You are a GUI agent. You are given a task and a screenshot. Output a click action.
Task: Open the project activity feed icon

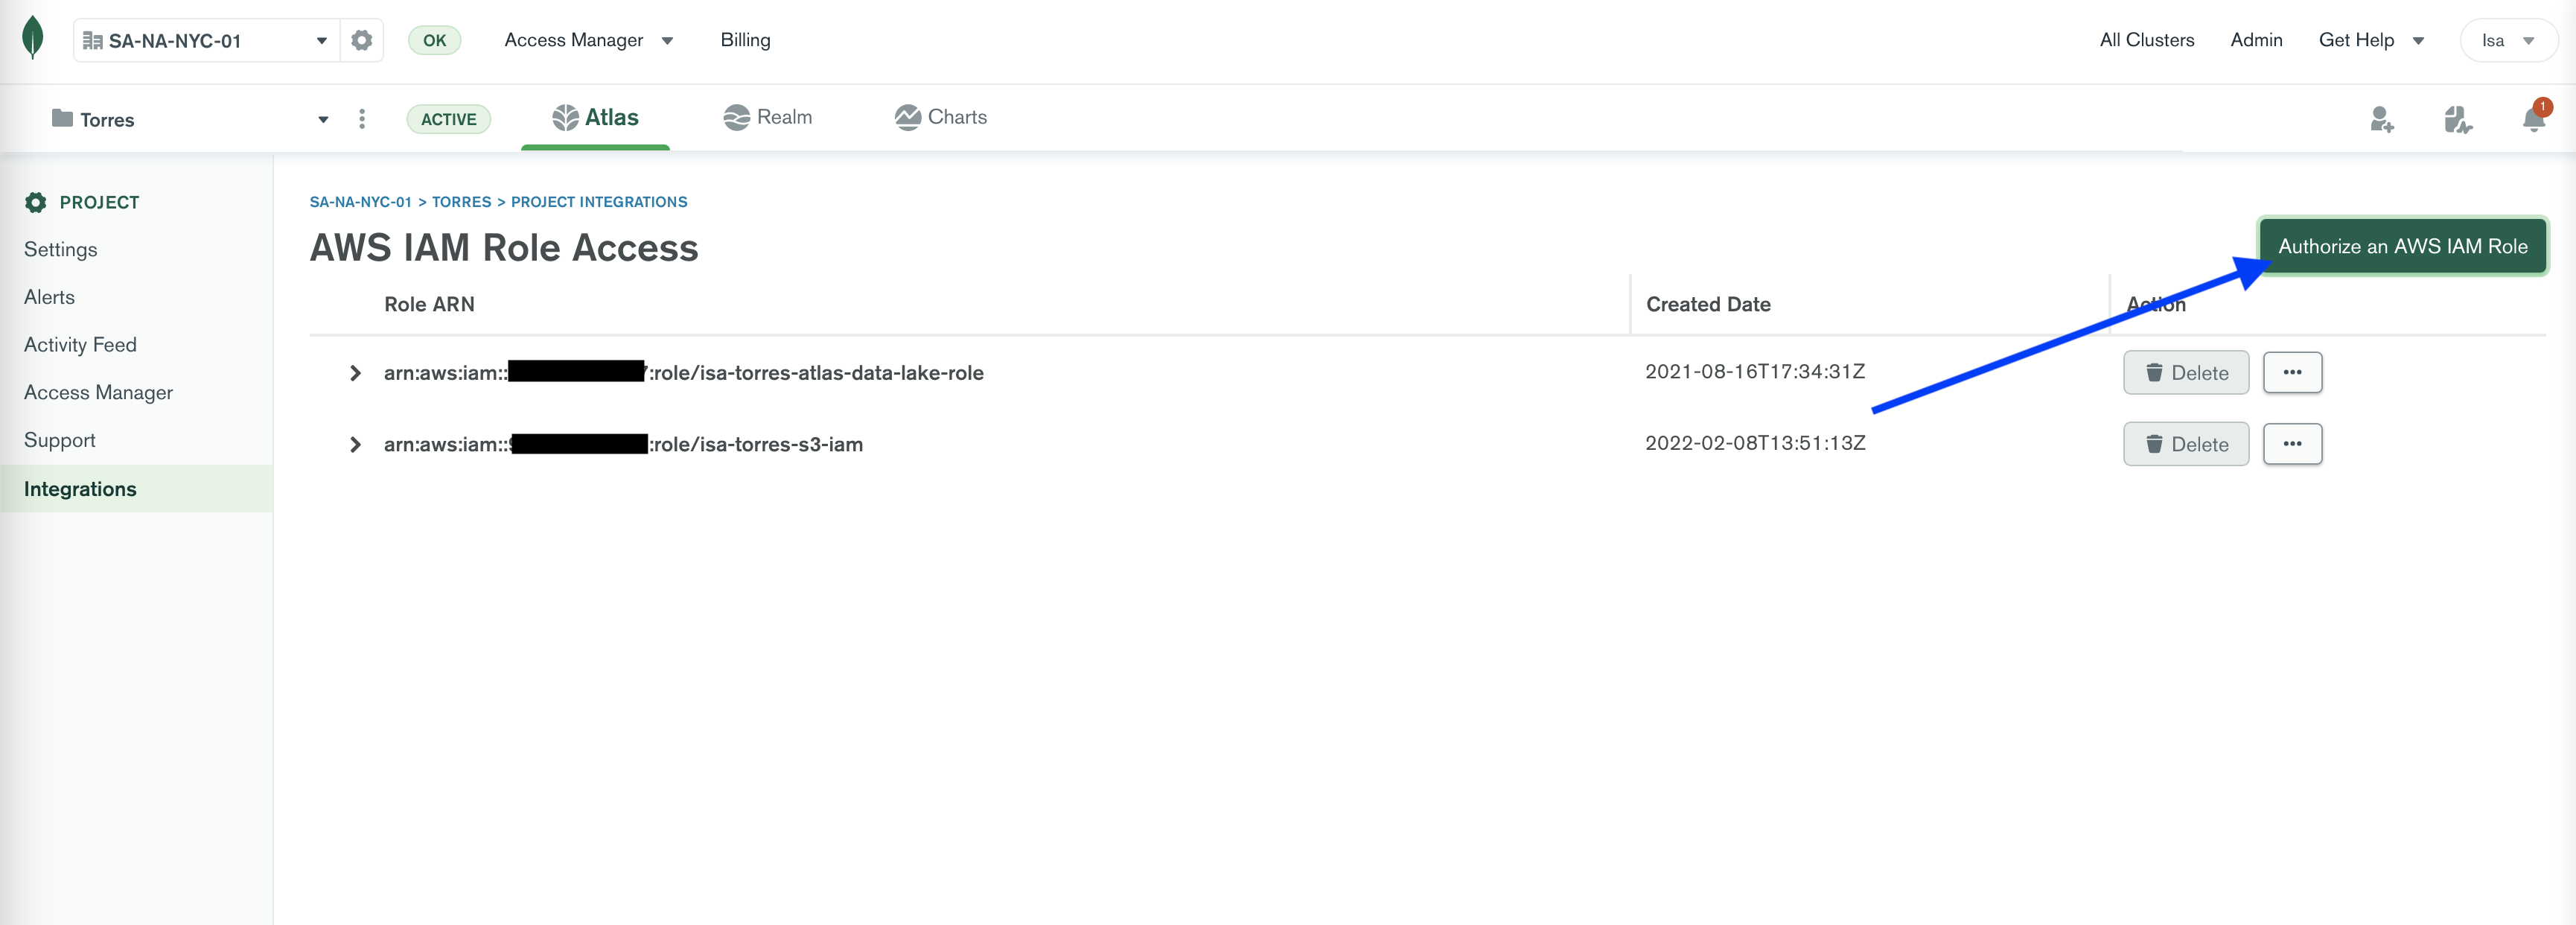tap(2457, 120)
